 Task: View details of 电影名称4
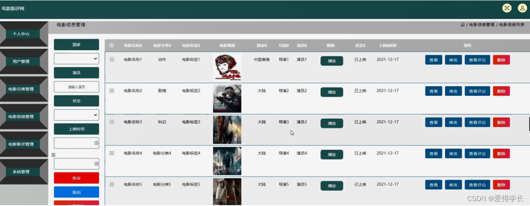point(433,154)
